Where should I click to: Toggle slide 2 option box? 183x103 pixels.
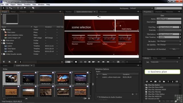(36, 73)
